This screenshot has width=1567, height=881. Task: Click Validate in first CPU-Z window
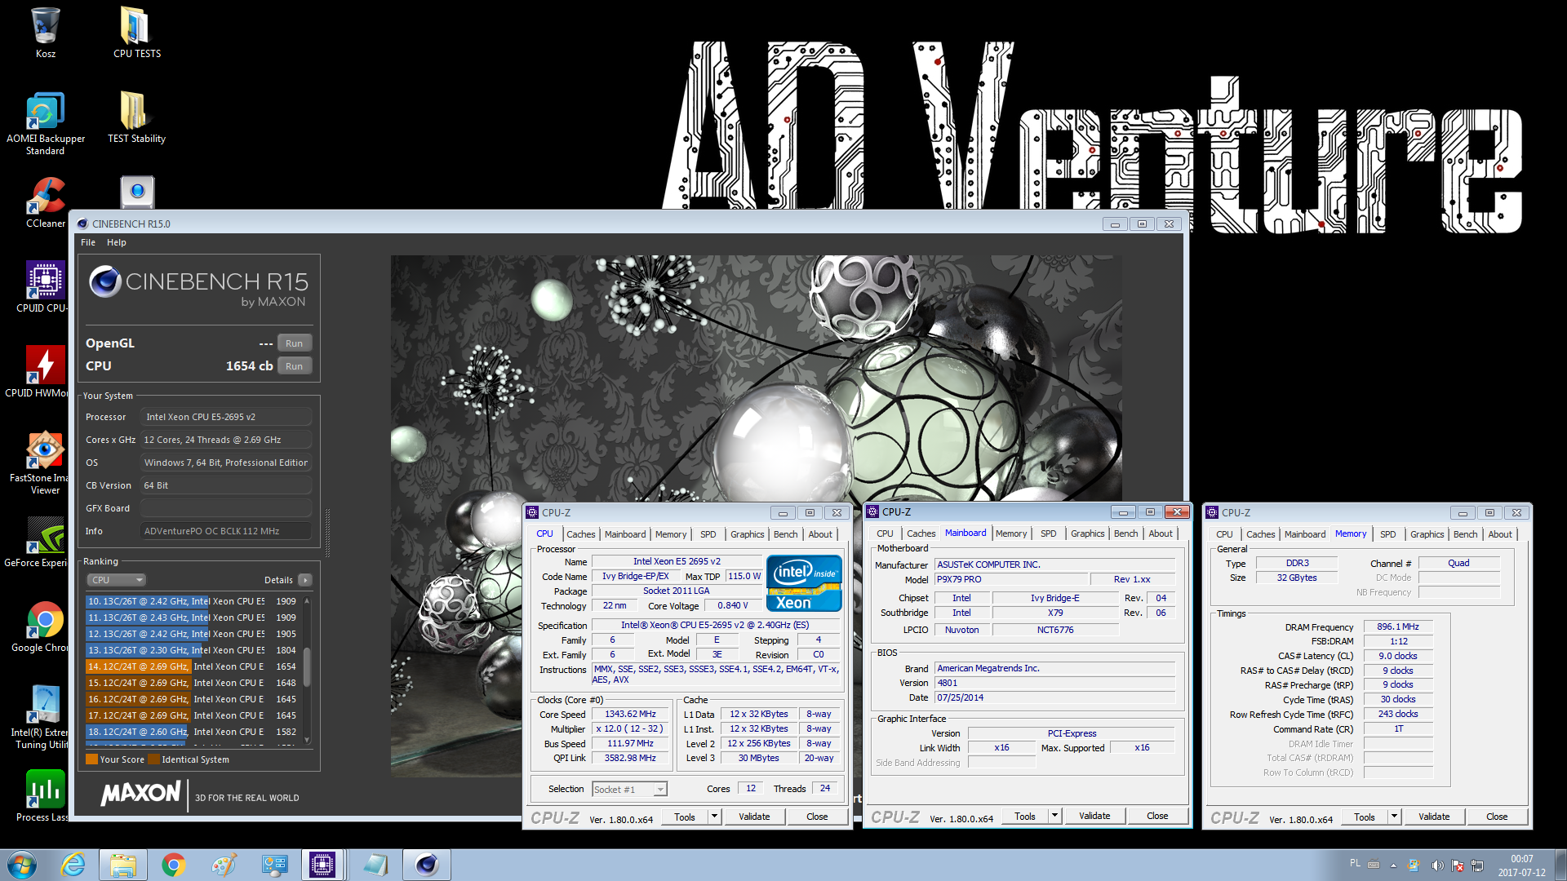tap(754, 817)
